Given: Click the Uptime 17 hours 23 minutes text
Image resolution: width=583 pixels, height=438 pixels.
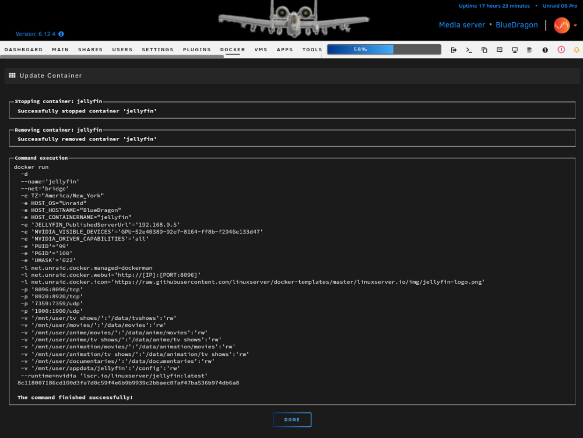Looking at the screenshot, I should [x=494, y=6].
